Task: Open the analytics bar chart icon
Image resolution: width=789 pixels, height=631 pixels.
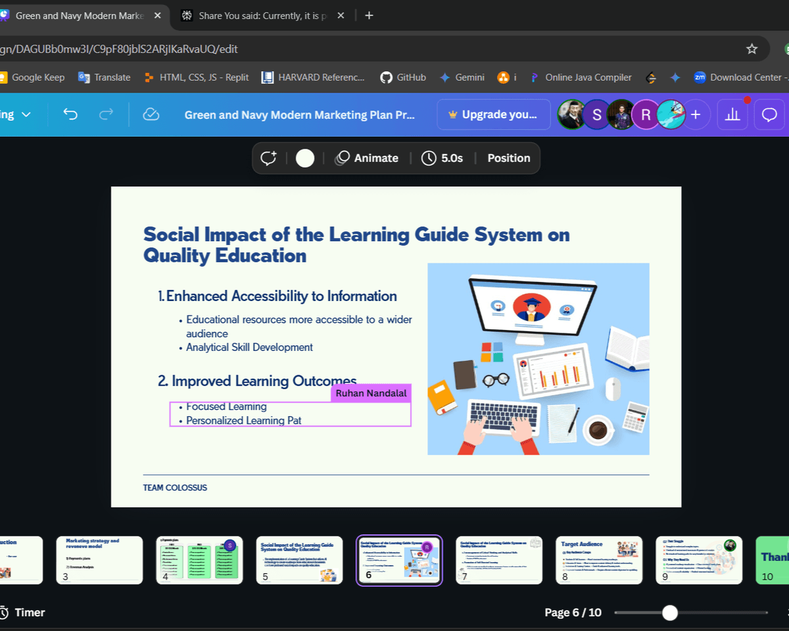Action: pyautogui.click(x=733, y=114)
